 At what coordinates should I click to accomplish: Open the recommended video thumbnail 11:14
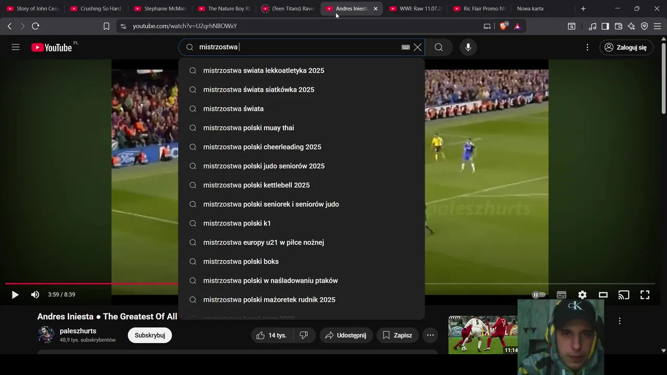483,335
